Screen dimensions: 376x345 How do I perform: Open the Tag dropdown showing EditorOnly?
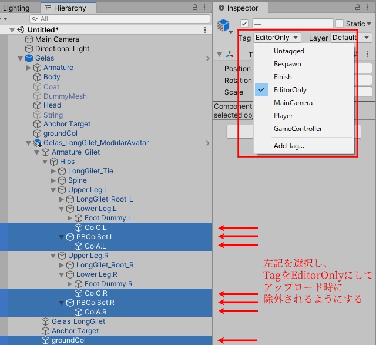(x=277, y=38)
